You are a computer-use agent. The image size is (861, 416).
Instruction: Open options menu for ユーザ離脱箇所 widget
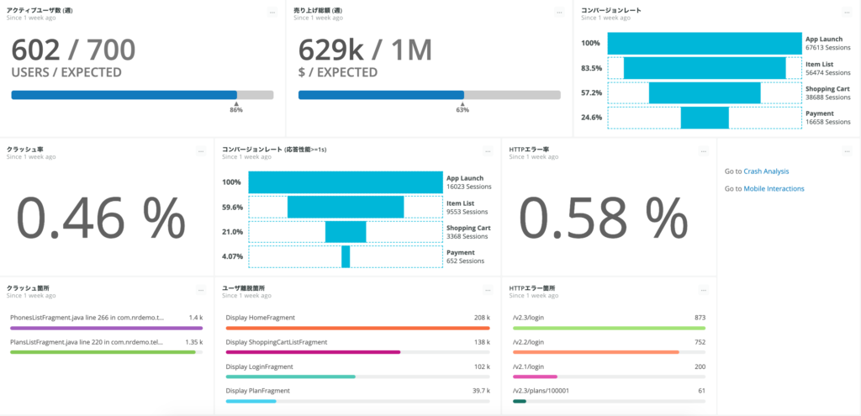(488, 291)
